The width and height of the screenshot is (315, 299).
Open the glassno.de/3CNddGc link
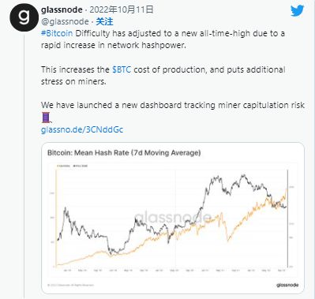pos(82,129)
